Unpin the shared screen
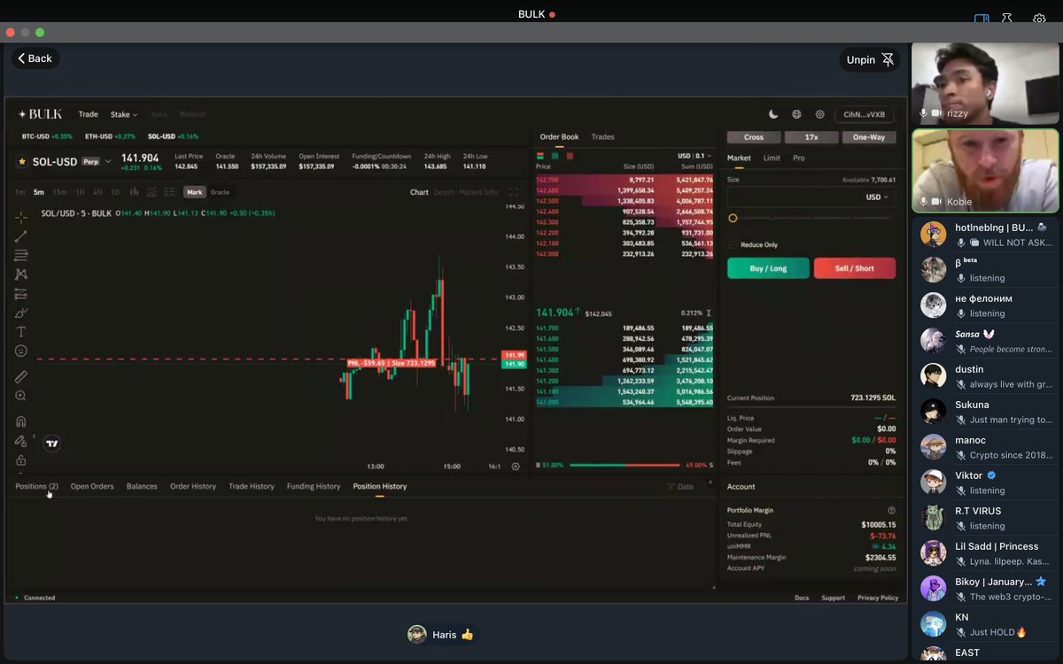This screenshot has width=1063, height=664. [870, 59]
